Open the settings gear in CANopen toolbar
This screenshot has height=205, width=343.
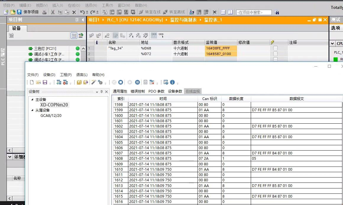(101, 83)
